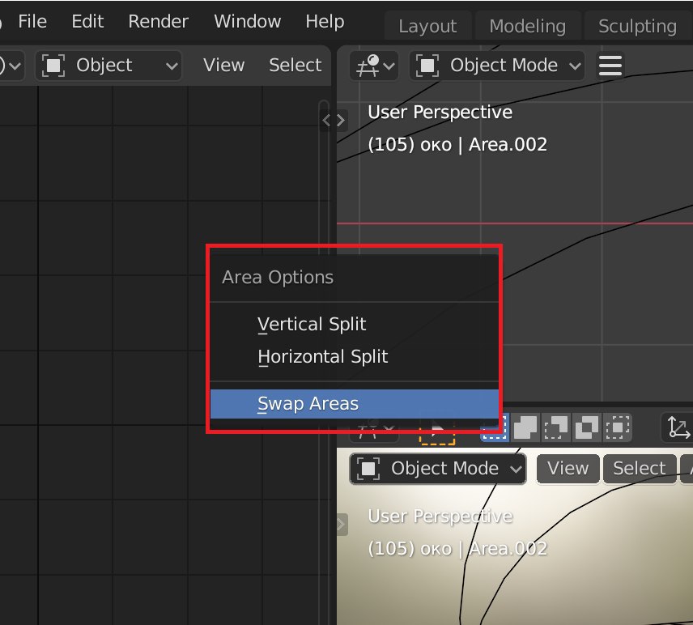Open the Edit menu
The width and height of the screenshot is (693, 625).
point(87,21)
